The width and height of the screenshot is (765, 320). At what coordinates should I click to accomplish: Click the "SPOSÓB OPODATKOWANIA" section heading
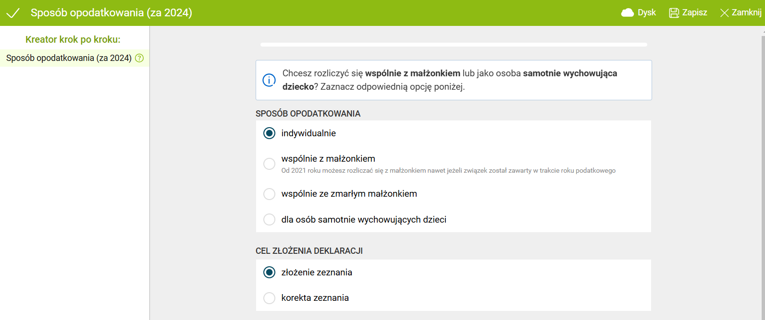308,114
